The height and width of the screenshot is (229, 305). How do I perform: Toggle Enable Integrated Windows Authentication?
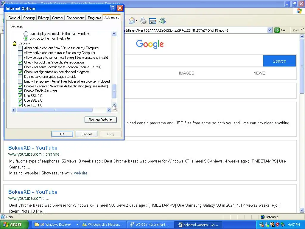coord(20,86)
